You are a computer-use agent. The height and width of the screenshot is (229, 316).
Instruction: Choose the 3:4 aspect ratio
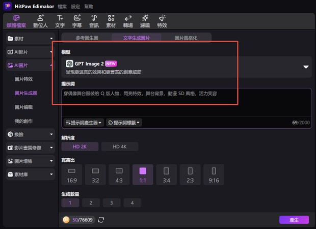[167, 175]
